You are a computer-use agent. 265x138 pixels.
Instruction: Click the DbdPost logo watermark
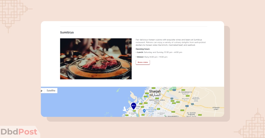tap(19, 132)
